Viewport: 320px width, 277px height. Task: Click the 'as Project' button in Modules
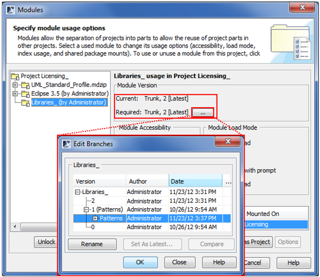[x=258, y=242]
